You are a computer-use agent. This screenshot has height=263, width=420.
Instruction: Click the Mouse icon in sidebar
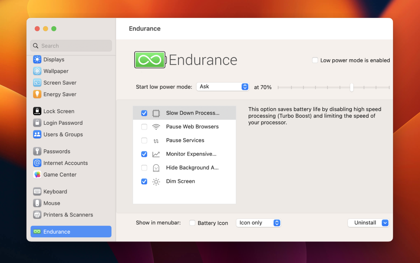[x=37, y=203]
